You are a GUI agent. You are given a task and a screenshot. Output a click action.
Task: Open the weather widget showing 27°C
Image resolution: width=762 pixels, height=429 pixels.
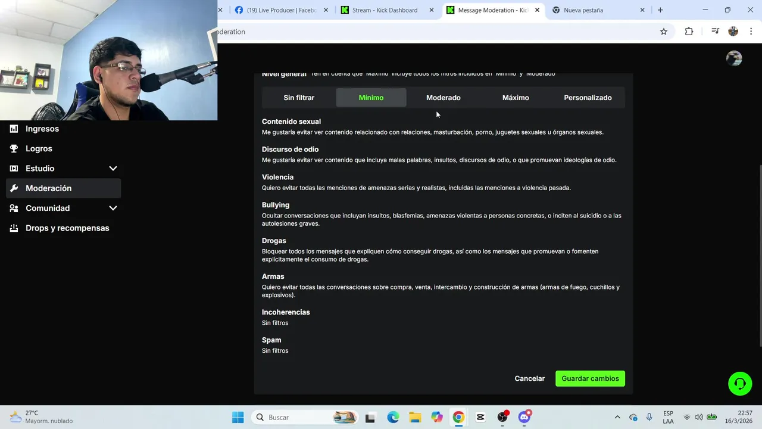coord(42,417)
